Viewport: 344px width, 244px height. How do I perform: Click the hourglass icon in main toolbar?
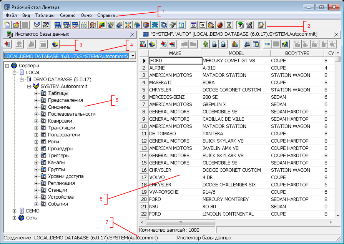tap(229, 25)
